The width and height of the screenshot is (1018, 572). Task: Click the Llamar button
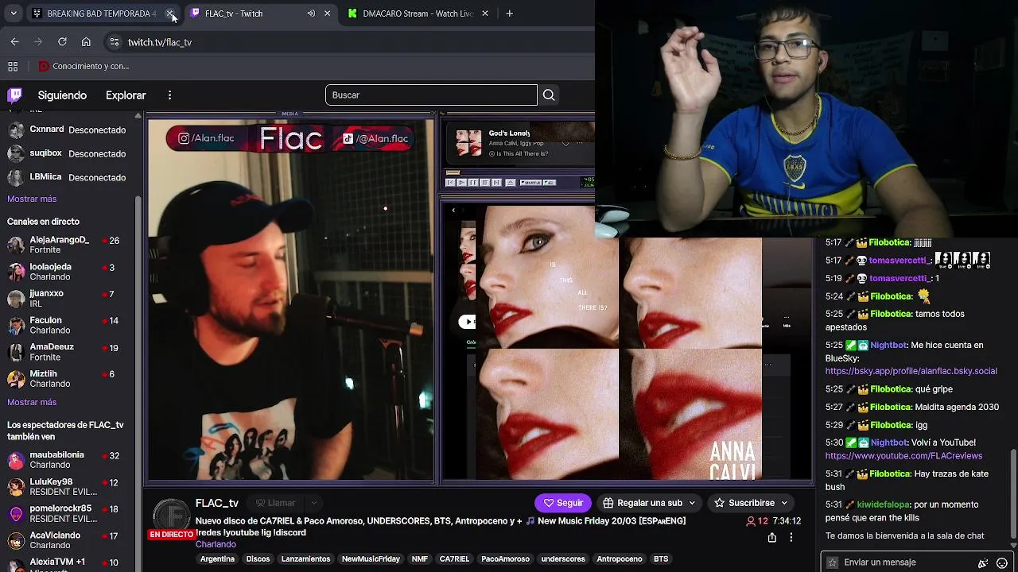[275, 503]
